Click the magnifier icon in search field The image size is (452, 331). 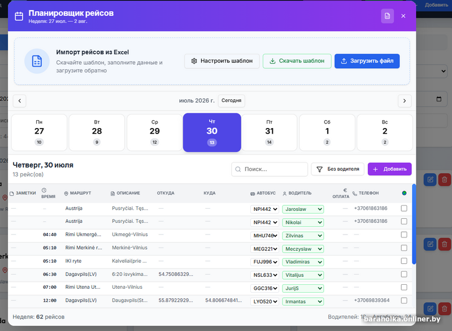[x=238, y=169]
